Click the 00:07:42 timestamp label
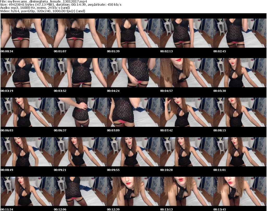Image resolution: width=267 pixels, height=211 pixels. click(166, 130)
